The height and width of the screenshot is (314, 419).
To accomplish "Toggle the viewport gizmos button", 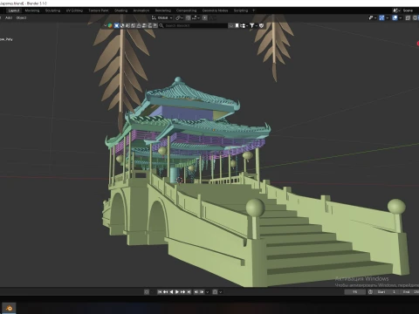I will point(381,17).
